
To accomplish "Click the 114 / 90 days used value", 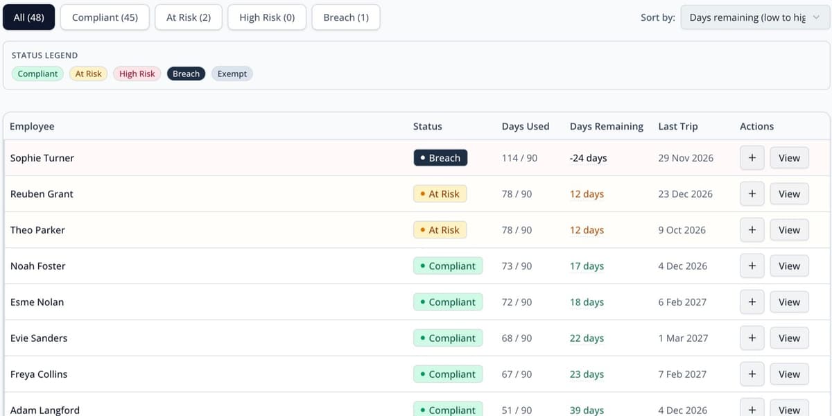I will click(519, 158).
